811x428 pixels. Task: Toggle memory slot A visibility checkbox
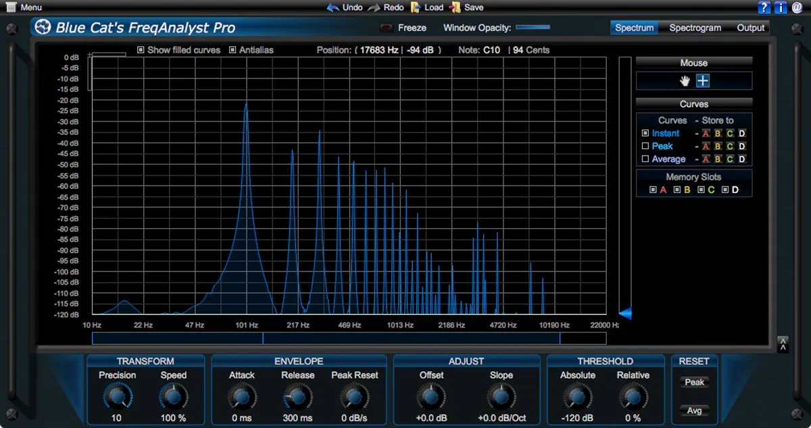(x=653, y=190)
